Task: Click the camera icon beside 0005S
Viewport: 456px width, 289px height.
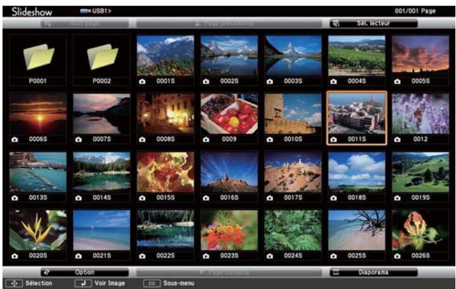Action: tap(398, 81)
